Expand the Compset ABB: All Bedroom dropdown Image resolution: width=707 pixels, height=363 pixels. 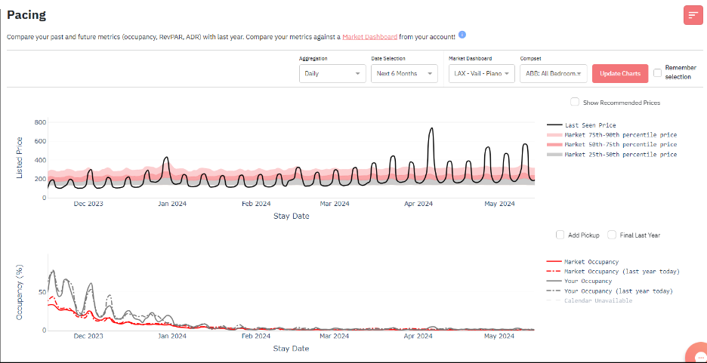click(553, 73)
